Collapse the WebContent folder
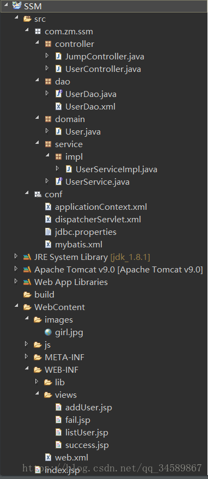The height and width of the screenshot is (479, 208). click(16, 306)
